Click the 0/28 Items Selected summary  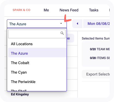(100, 58)
